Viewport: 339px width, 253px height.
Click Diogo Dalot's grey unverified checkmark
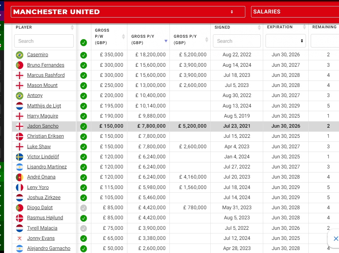84,208
